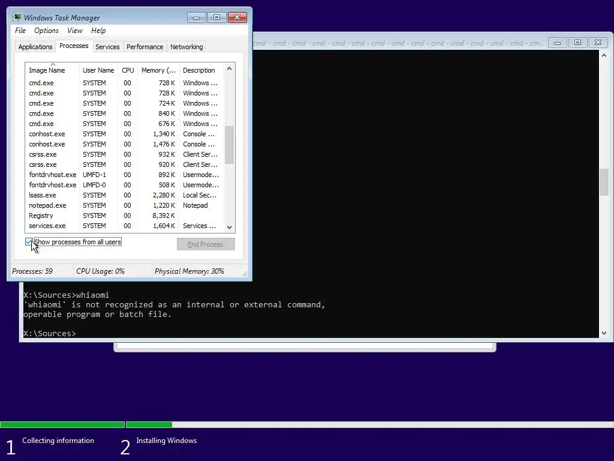
Task: Click process list scroll up arrow
Action: (230, 68)
